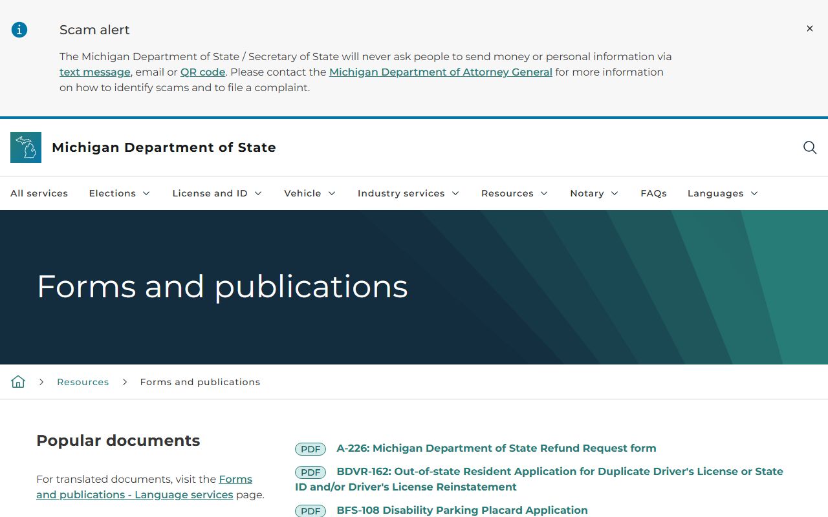Go to home via breadcrumb house icon
The width and height of the screenshot is (828, 517).
click(x=18, y=382)
